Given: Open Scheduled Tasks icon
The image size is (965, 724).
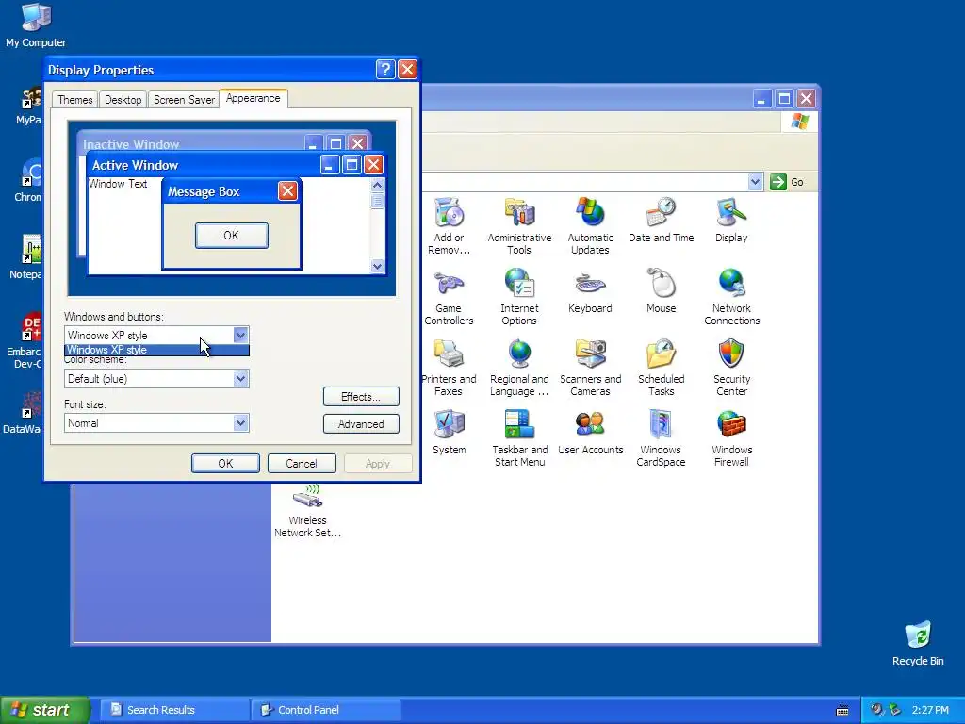Looking at the screenshot, I should coord(661,368).
